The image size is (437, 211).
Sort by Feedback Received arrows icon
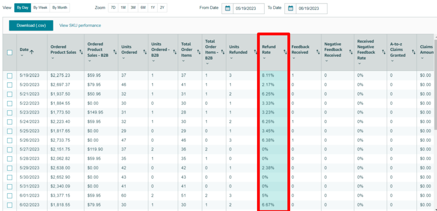point(318,52)
